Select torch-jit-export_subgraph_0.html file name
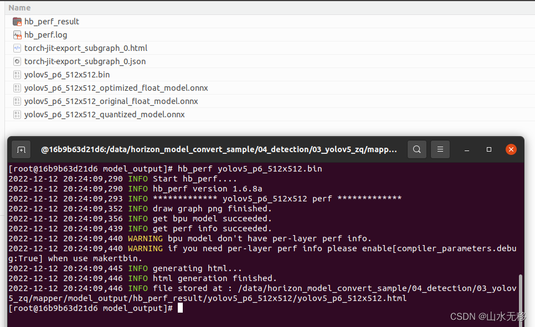The width and height of the screenshot is (535, 327). (86, 48)
